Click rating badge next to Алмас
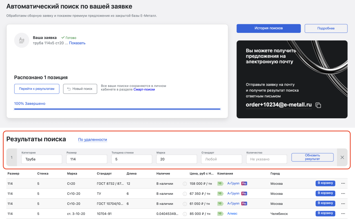The image size is (355, 219). (220, 213)
